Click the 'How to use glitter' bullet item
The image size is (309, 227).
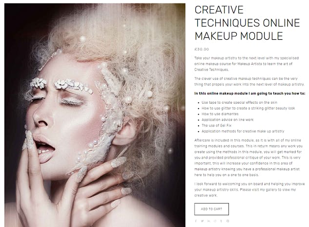click(x=248, y=108)
